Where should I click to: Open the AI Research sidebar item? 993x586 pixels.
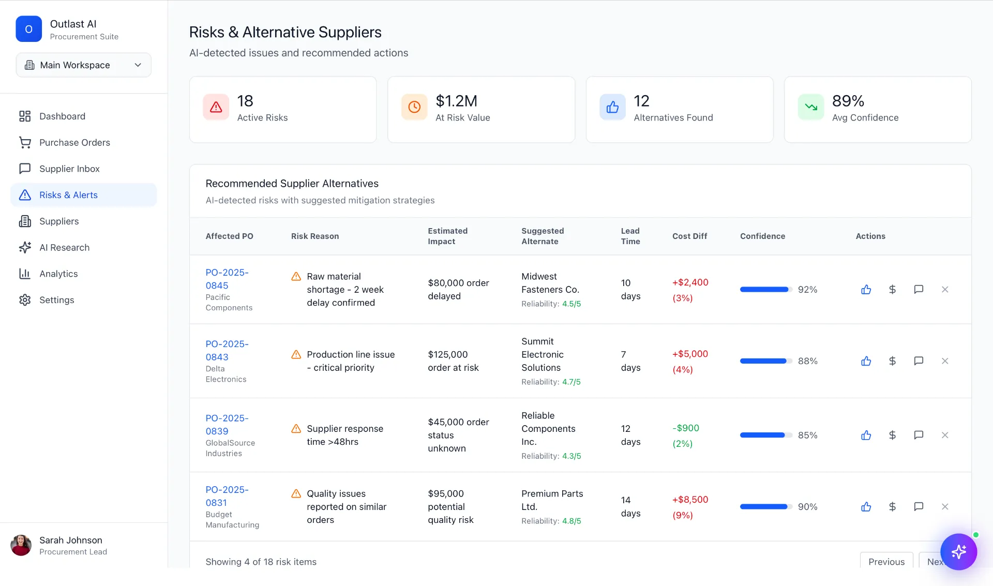pyautogui.click(x=64, y=247)
